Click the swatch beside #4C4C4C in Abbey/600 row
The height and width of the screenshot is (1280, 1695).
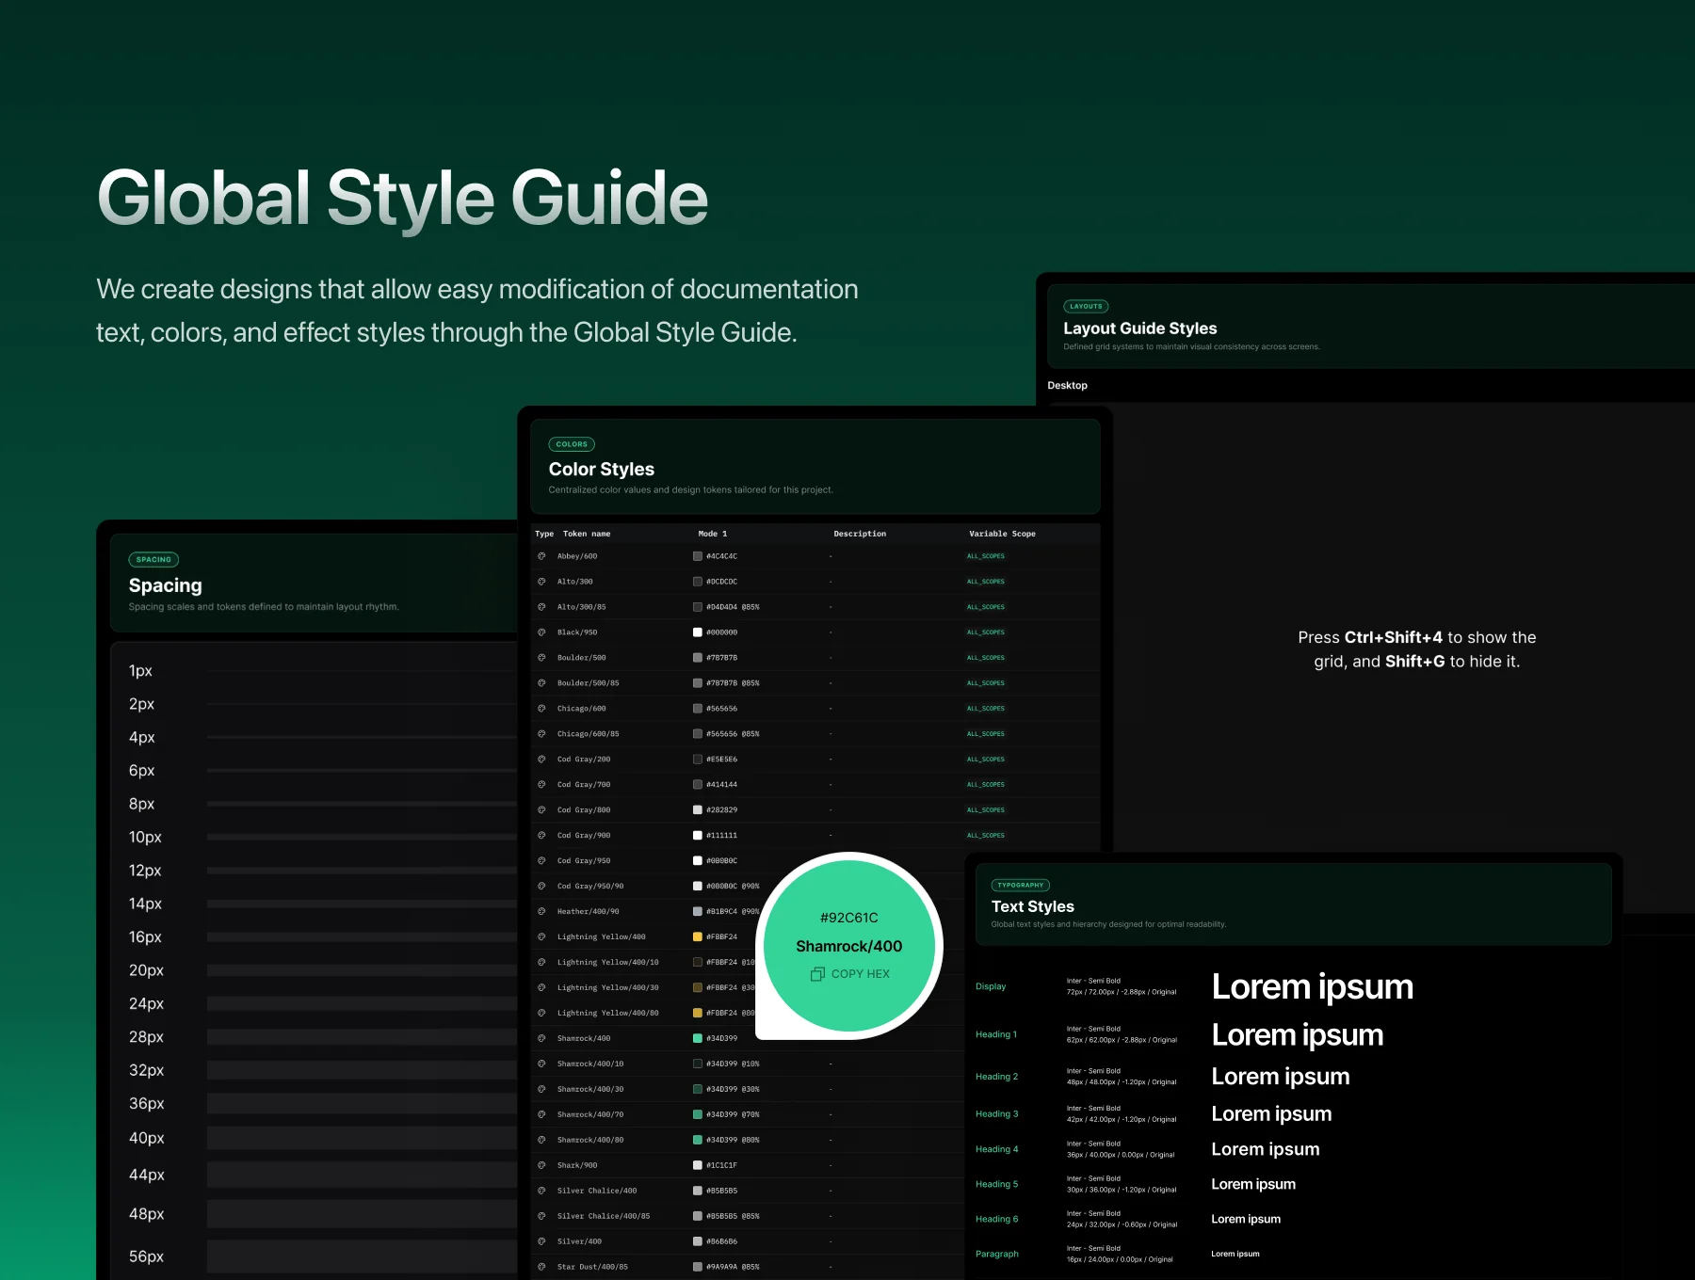coord(698,556)
